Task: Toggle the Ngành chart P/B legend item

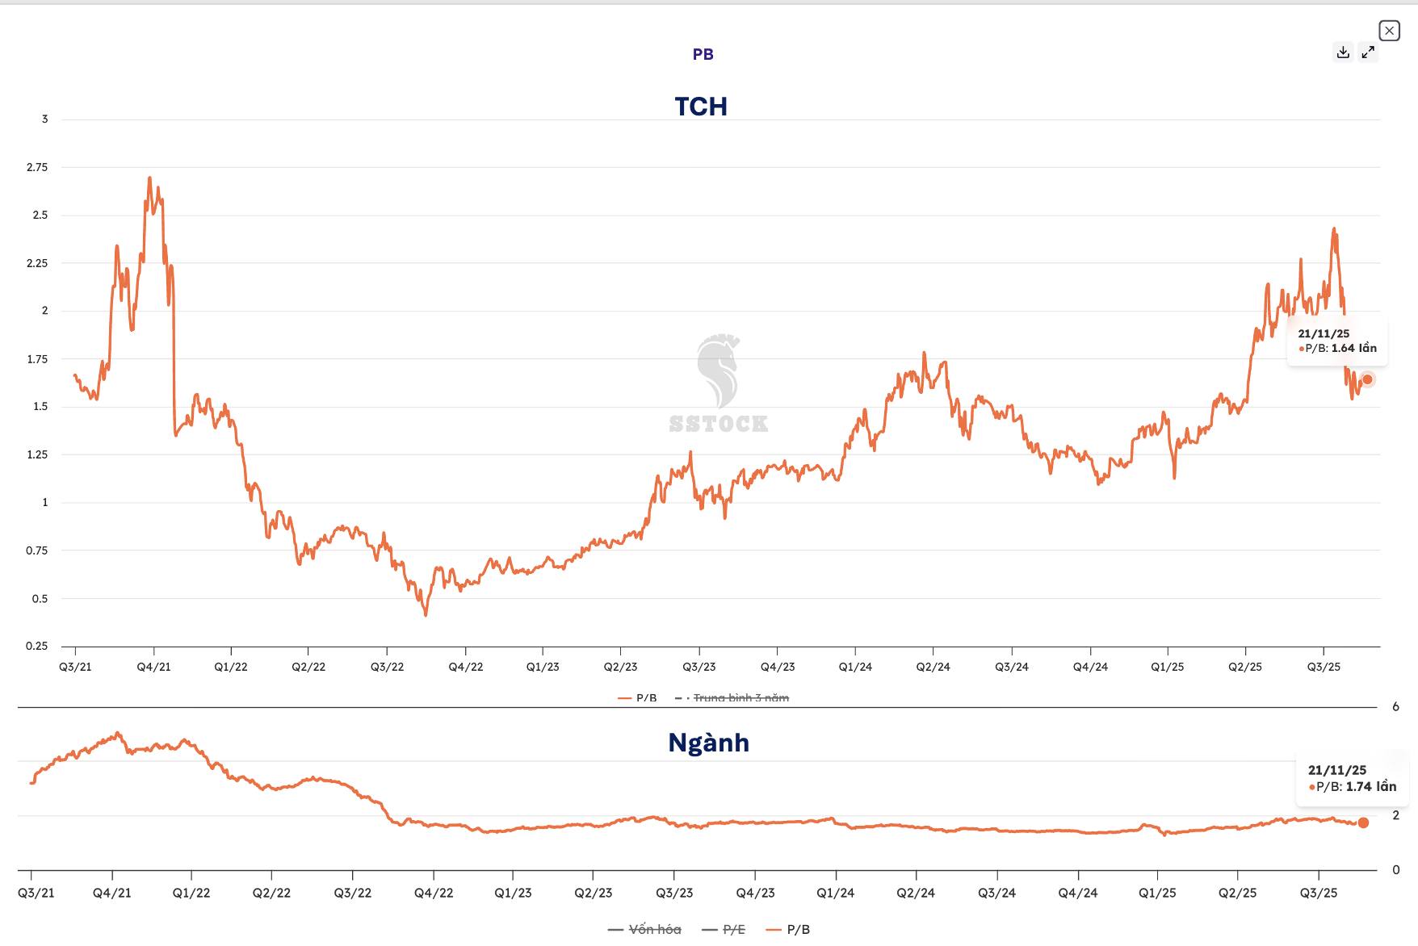Action: coord(789,930)
